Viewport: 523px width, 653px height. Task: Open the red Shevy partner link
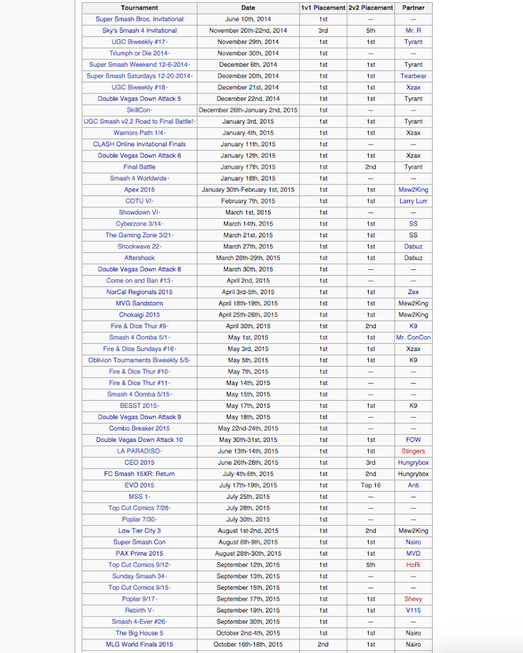[x=413, y=599]
